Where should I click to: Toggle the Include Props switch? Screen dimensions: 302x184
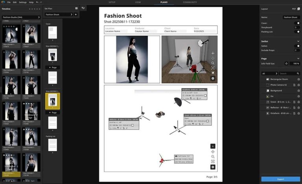(x=297, y=50)
